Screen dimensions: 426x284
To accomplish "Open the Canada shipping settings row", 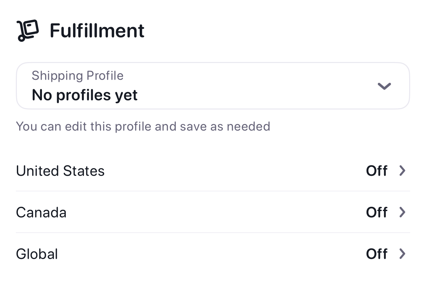I will [x=213, y=212].
